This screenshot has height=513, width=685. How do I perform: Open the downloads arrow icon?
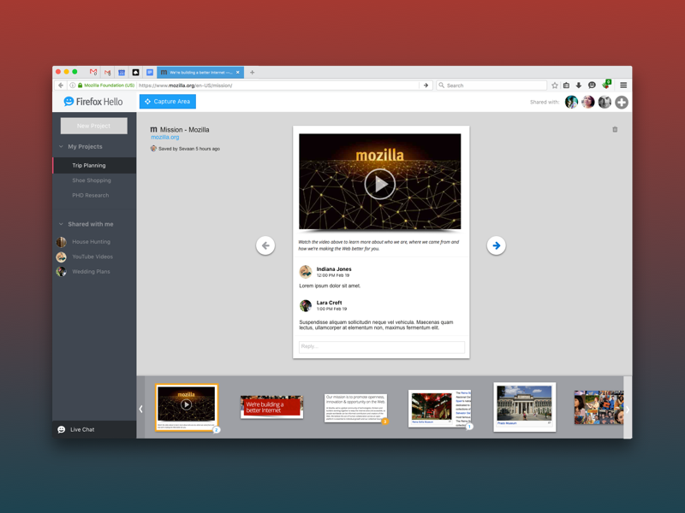(x=579, y=85)
